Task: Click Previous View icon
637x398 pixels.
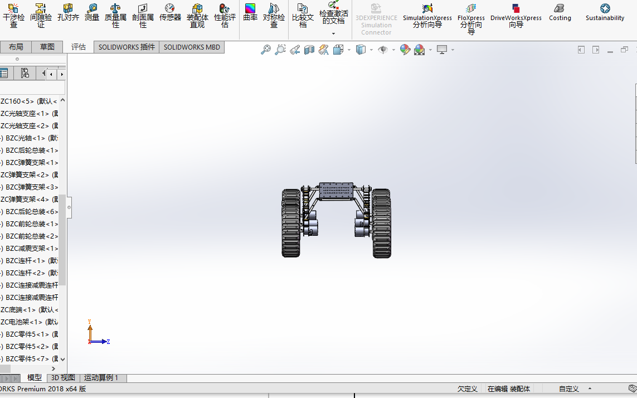Action: click(x=294, y=50)
